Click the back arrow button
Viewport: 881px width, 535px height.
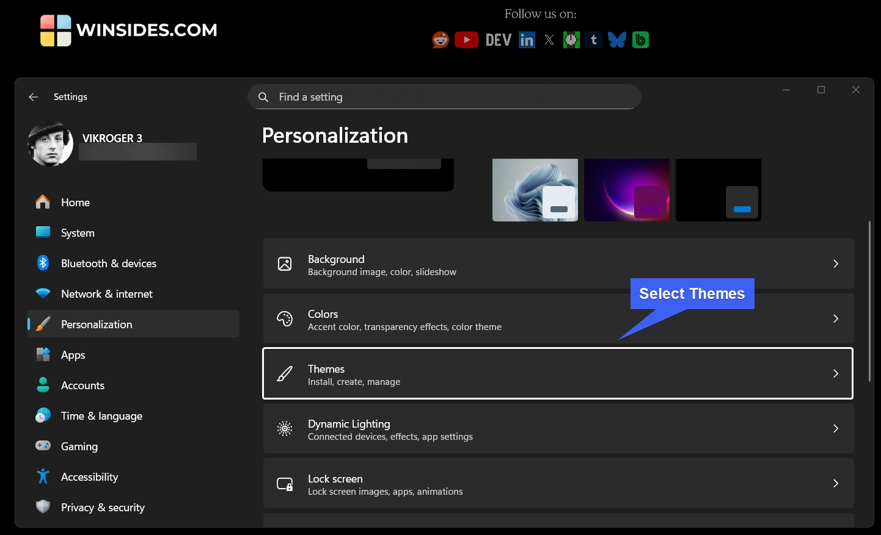coord(34,97)
